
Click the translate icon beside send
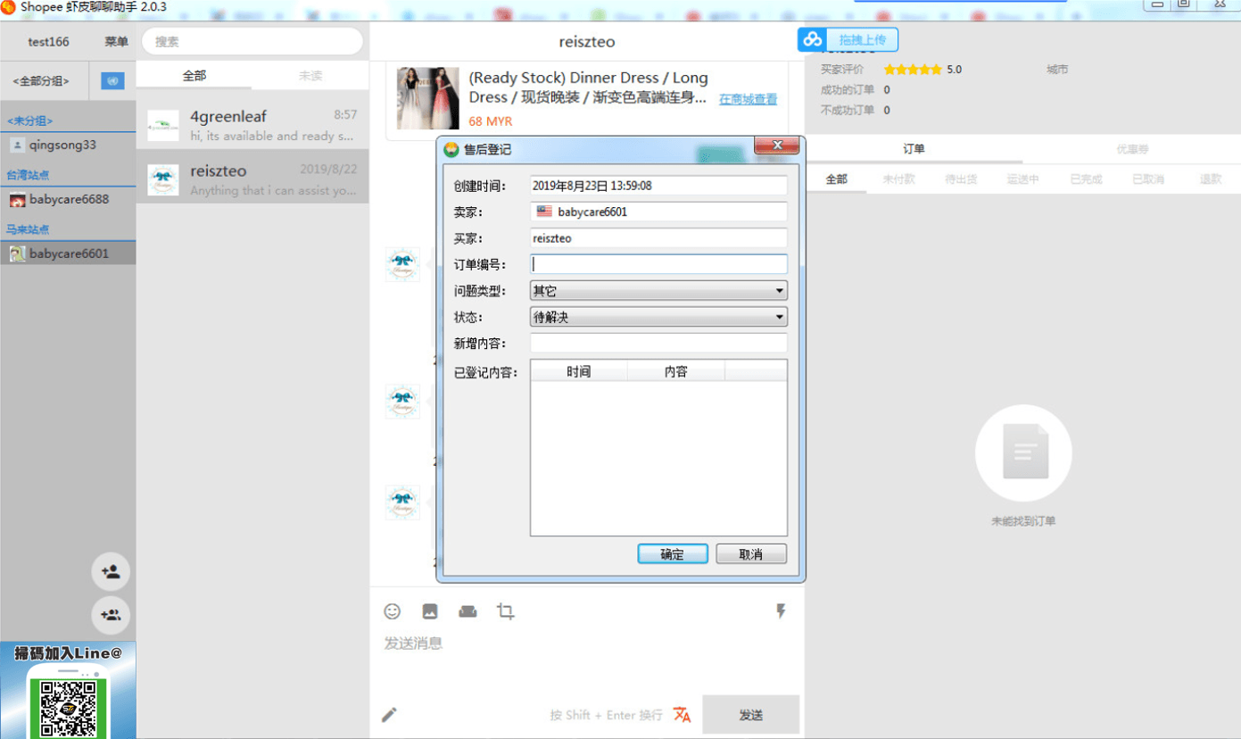683,715
